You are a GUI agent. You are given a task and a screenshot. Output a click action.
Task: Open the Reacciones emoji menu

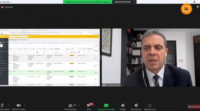[x=136, y=106]
